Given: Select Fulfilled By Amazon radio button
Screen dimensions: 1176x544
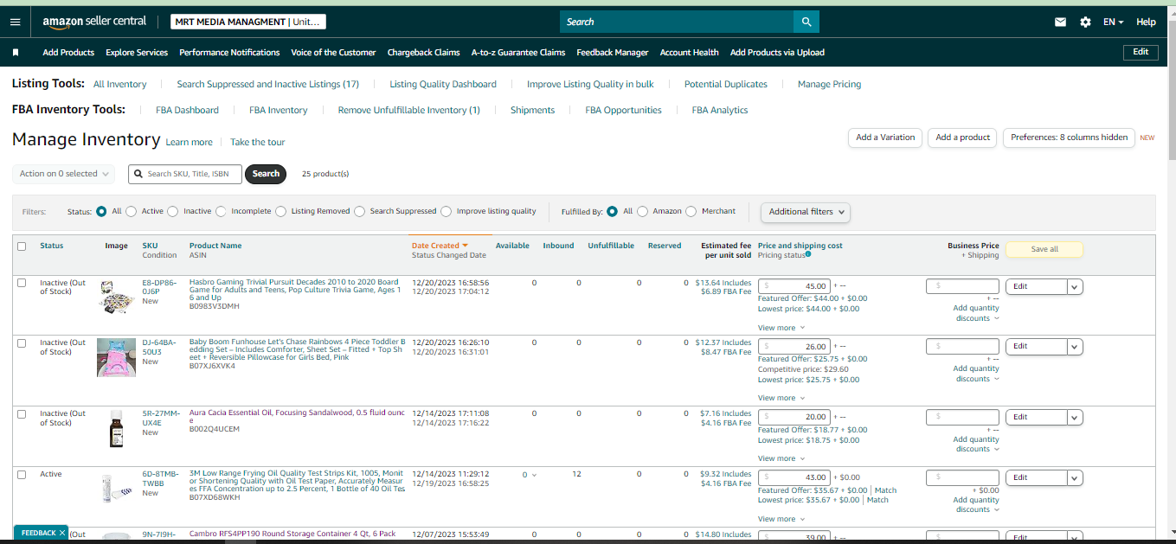Looking at the screenshot, I should [642, 211].
